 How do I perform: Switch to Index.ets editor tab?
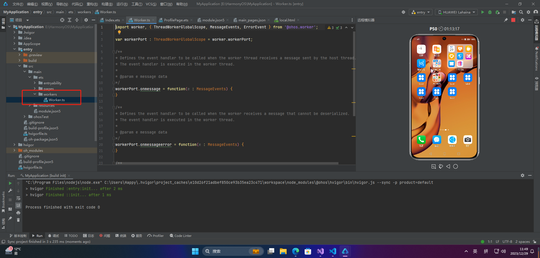coord(112,20)
